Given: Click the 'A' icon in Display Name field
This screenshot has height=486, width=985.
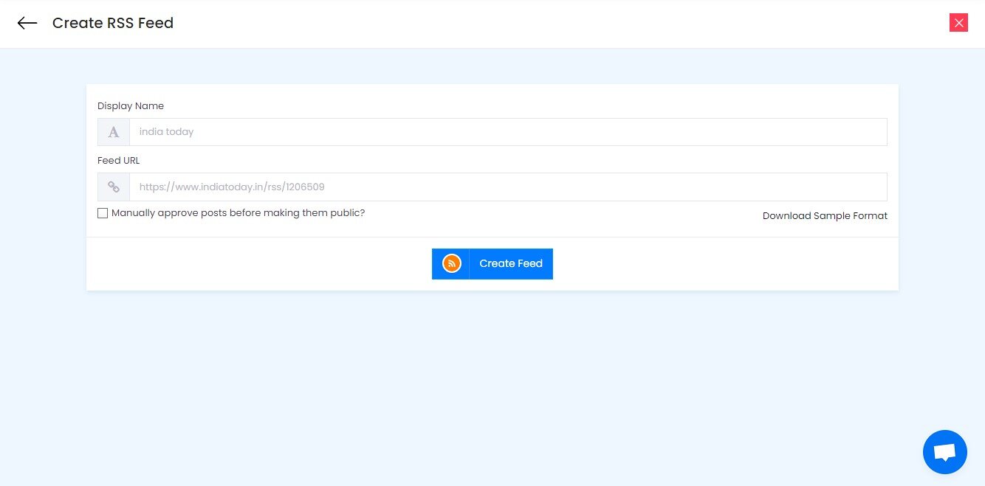Looking at the screenshot, I should coord(113,131).
